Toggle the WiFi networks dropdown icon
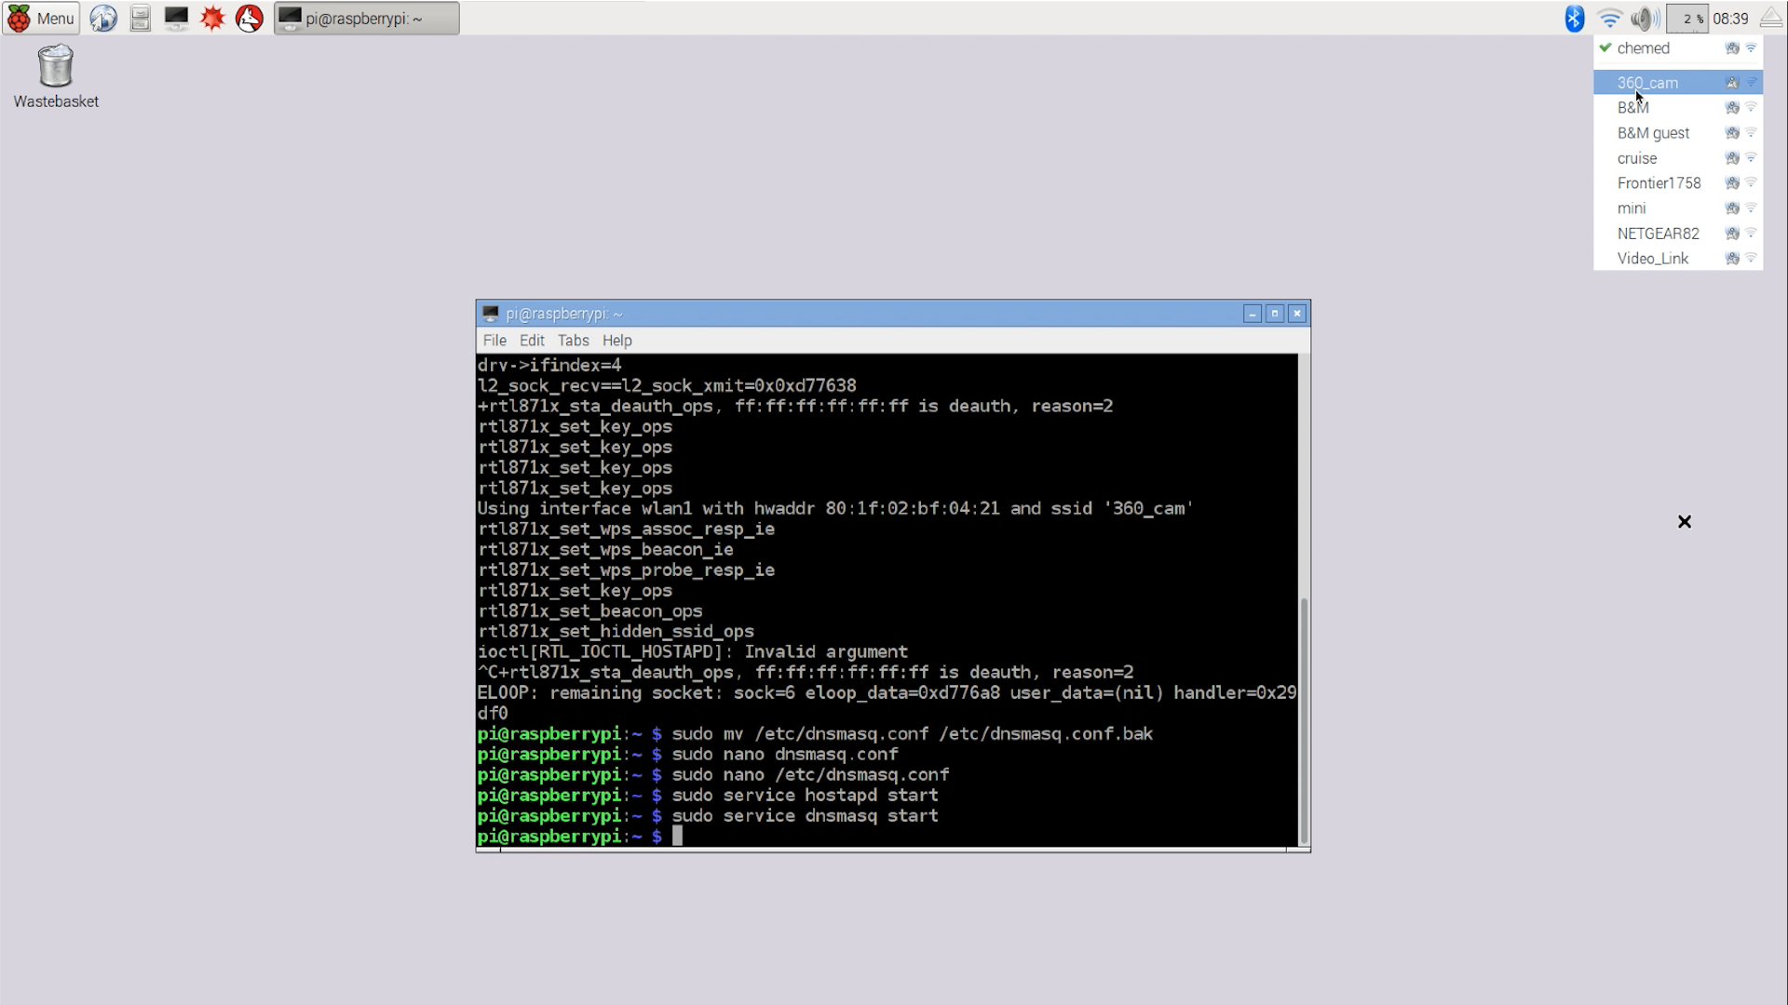This screenshot has width=1788, height=1005. [1609, 18]
